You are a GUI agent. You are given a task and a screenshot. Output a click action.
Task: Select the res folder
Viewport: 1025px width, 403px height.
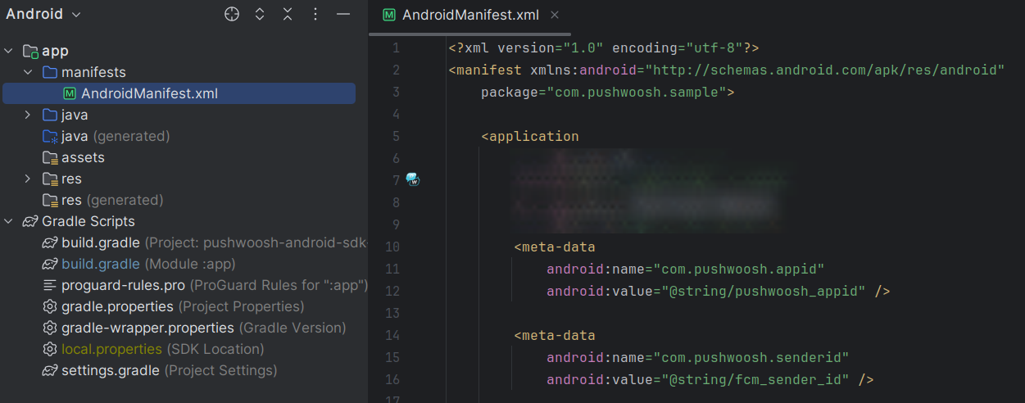(71, 179)
